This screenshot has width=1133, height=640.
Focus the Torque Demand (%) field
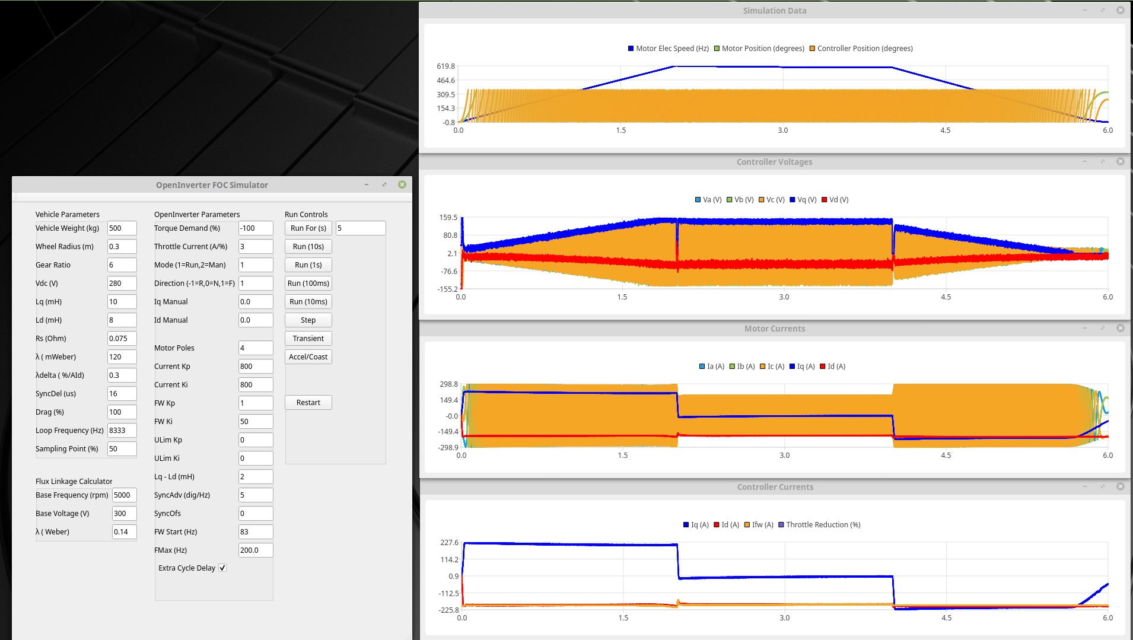click(256, 228)
